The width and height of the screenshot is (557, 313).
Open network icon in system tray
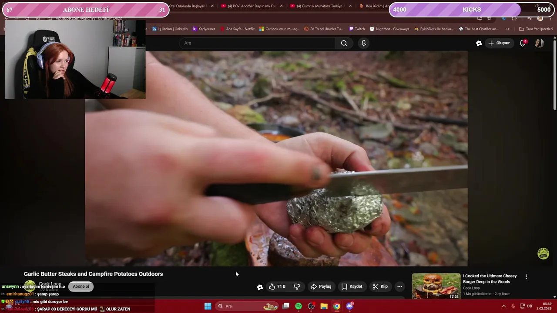(x=521, y=306)
